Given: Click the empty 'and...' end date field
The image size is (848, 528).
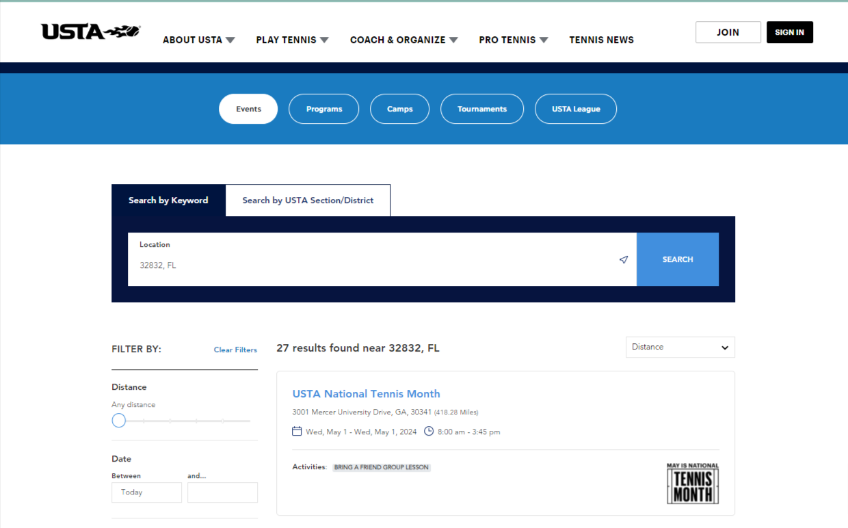Looking at the screenshot, I should coord(222,492).
